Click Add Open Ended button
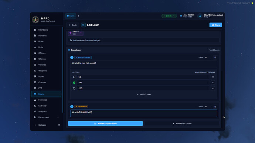This screenshot has height=143, width=255. 182,123
